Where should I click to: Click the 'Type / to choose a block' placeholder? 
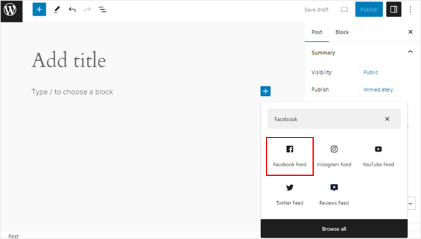pos(72,92)
